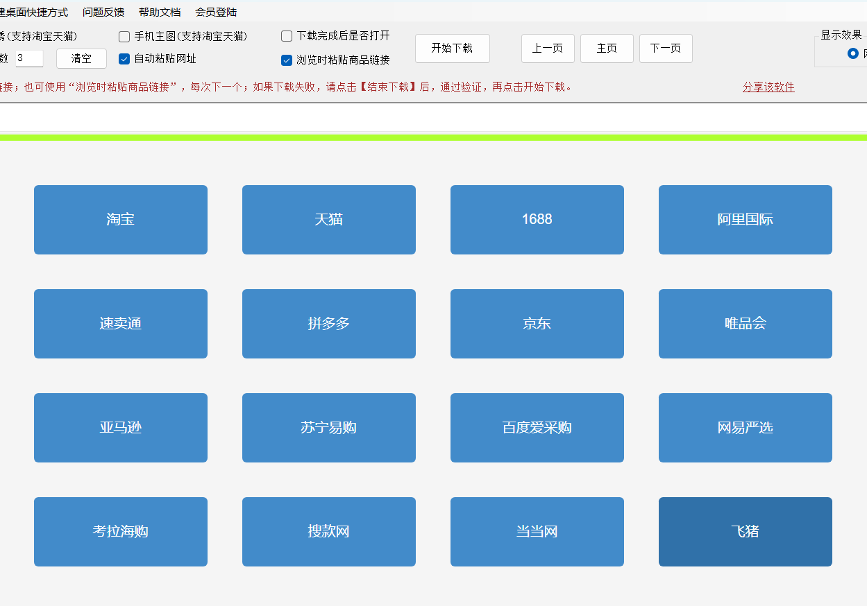Viewport: 867px width, 606px height.
Task: Open the 飞猪 platform tile
Action: click(x=745, y=531)
